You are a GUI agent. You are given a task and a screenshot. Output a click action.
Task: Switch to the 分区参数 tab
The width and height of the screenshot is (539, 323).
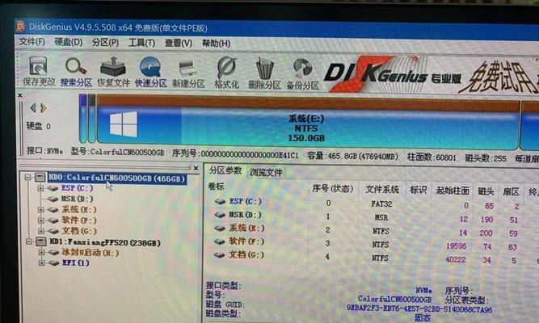(225, 170)
